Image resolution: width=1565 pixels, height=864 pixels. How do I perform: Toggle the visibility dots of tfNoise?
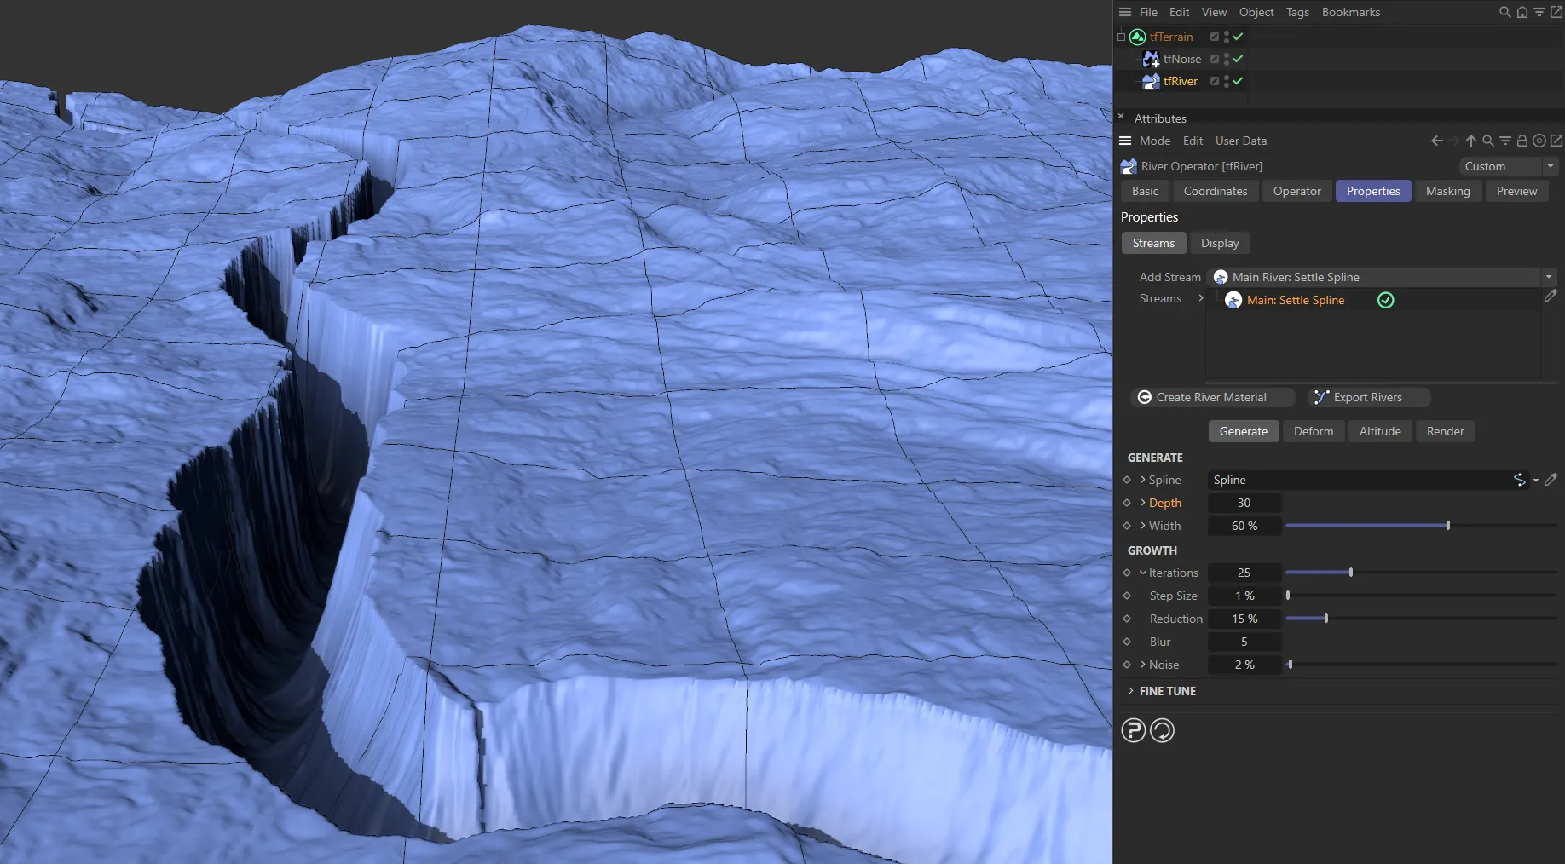1226,59
